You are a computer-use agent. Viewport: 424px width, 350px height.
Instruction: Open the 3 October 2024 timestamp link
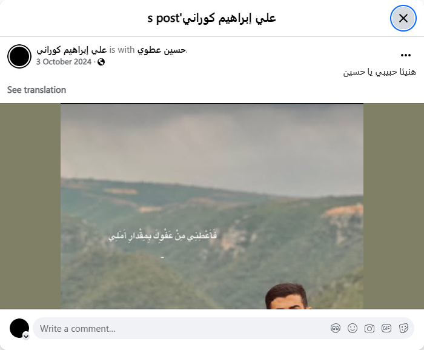(64, 62)
